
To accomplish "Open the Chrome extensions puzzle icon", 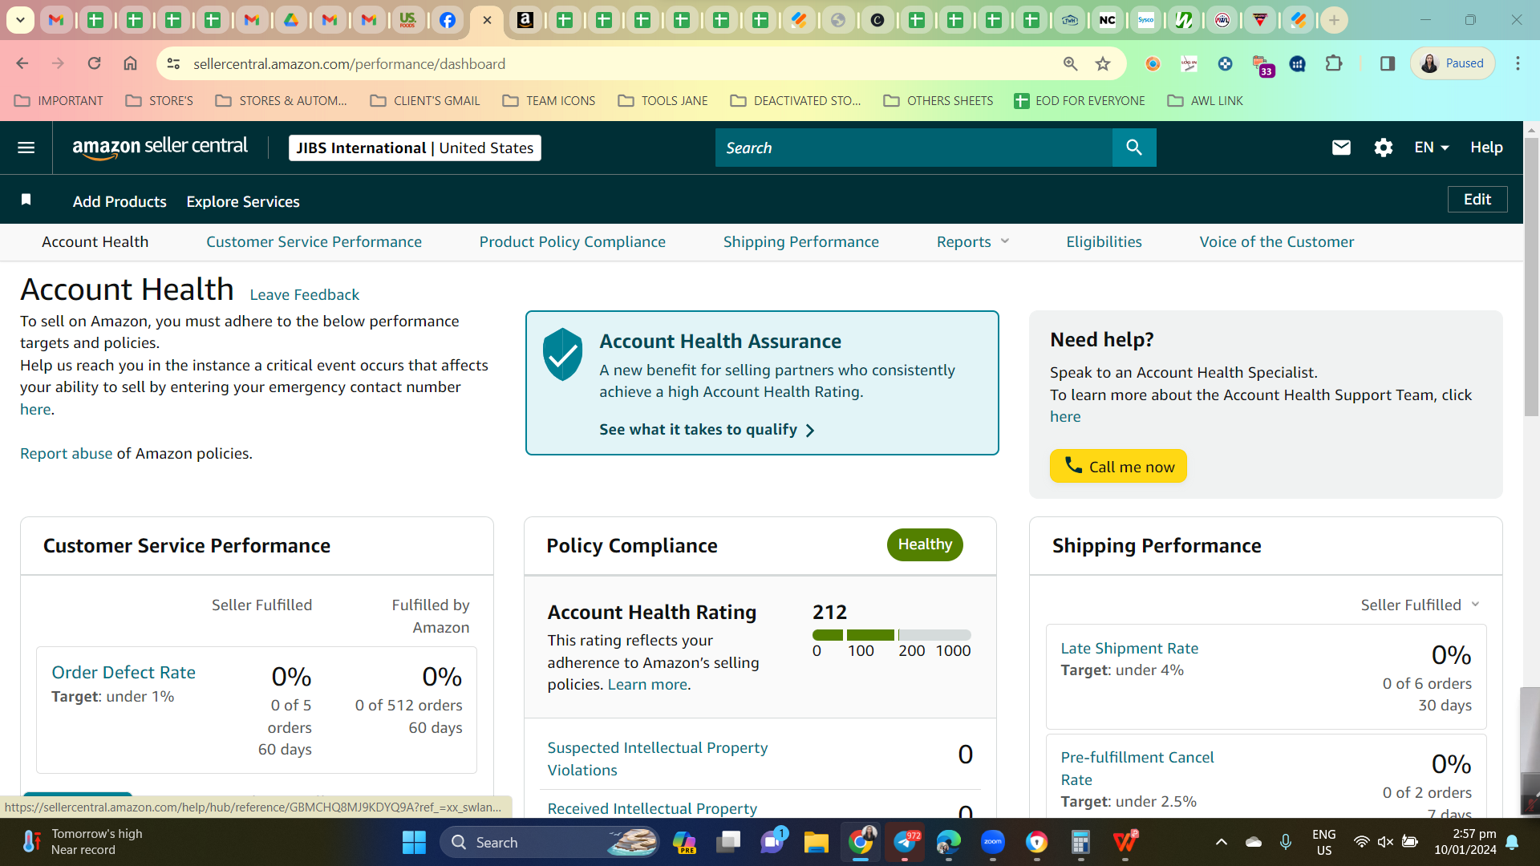I will click(x=1334, y=63).
